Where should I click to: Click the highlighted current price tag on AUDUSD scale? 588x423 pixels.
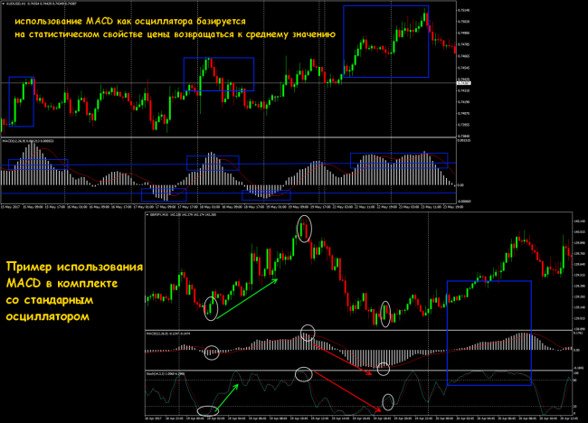(x=464, y=83)
